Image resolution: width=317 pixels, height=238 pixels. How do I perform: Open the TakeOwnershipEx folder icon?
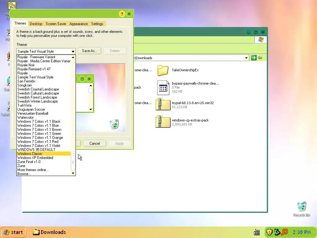coord(163,70)
